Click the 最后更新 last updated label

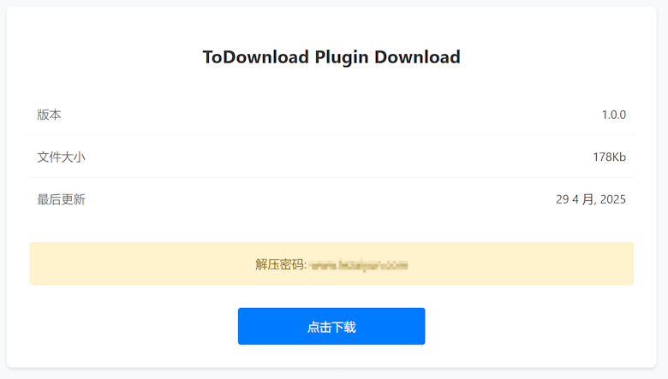62,199
